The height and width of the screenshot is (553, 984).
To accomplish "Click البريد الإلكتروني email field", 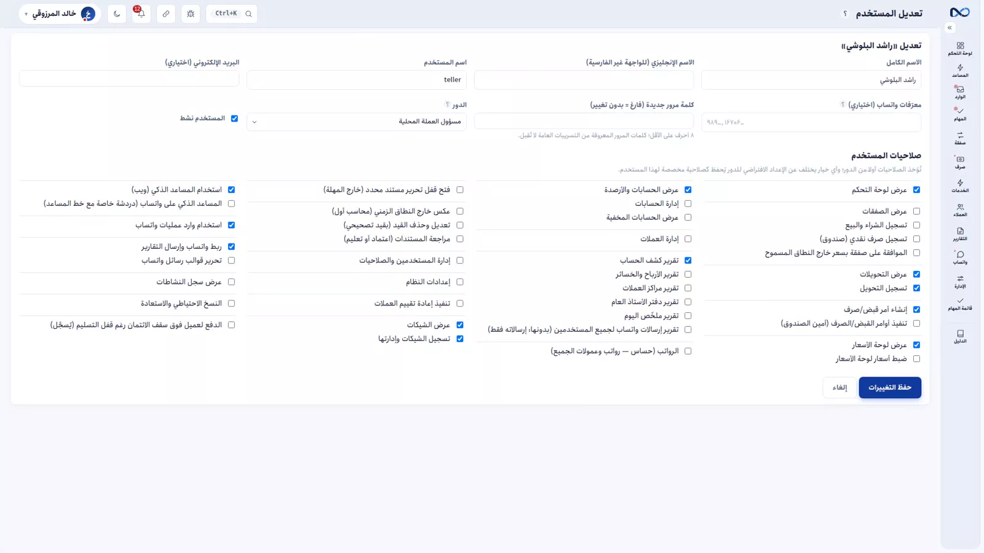I will [129, 79].
